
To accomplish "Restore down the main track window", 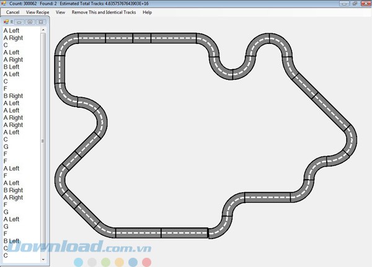I will [x=354, y=4].
